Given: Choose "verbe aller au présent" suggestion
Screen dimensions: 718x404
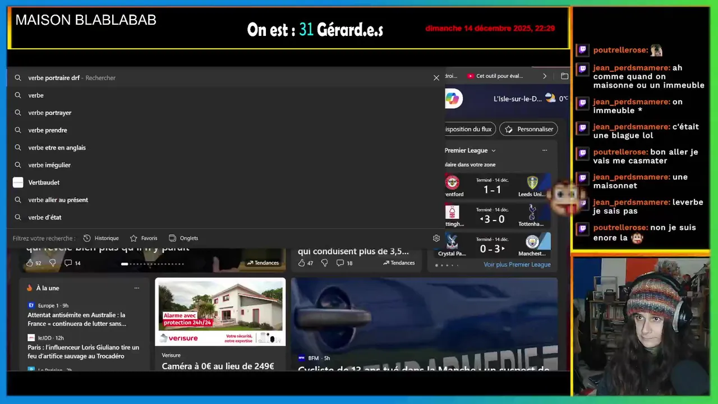Looking at the screenshot, I should click(226, 200).
